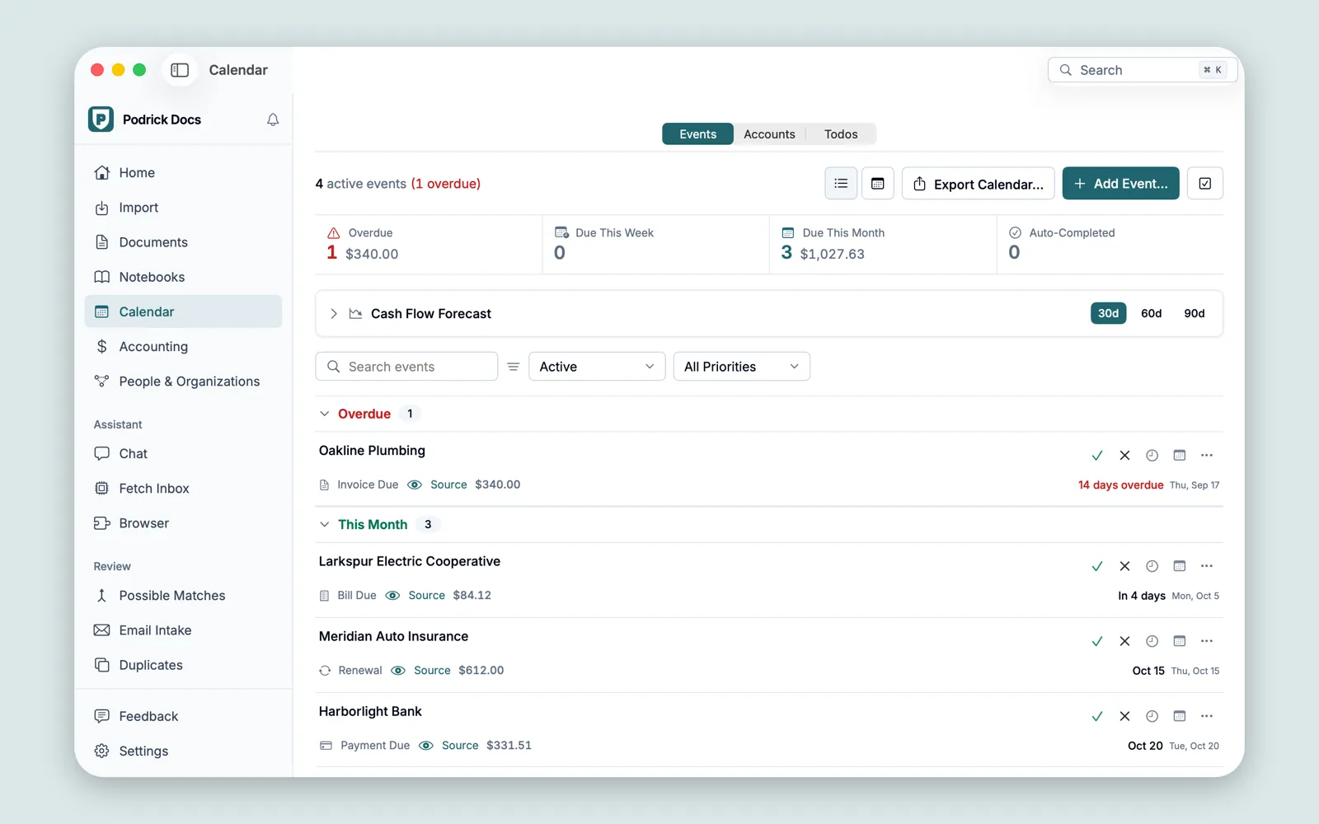Open Source link for Harborlight Bank
The height and width of the screenshot is (824, 1319).
click(460, 745)
